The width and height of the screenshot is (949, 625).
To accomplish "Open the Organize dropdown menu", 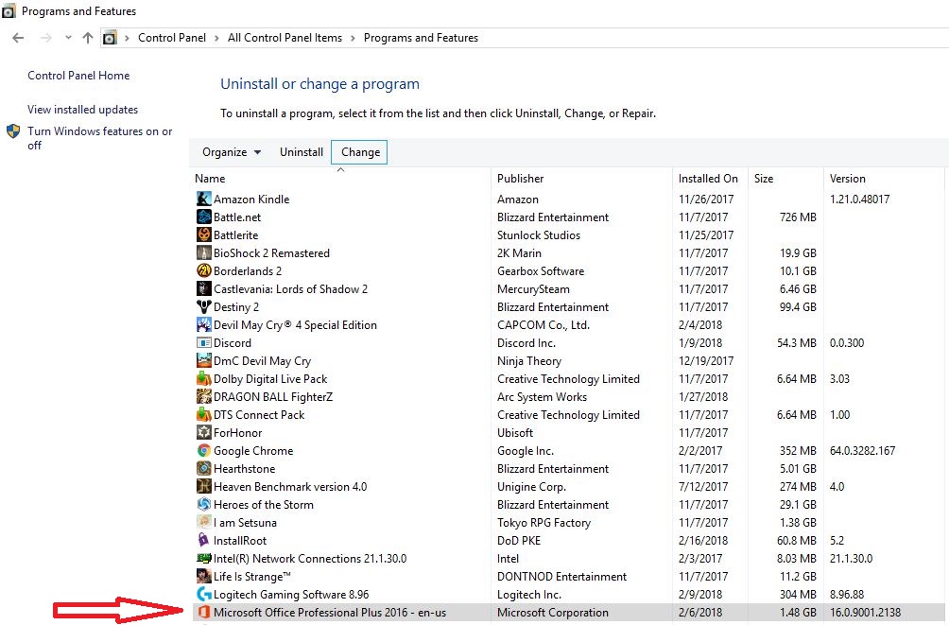I will tap(232, 152).
